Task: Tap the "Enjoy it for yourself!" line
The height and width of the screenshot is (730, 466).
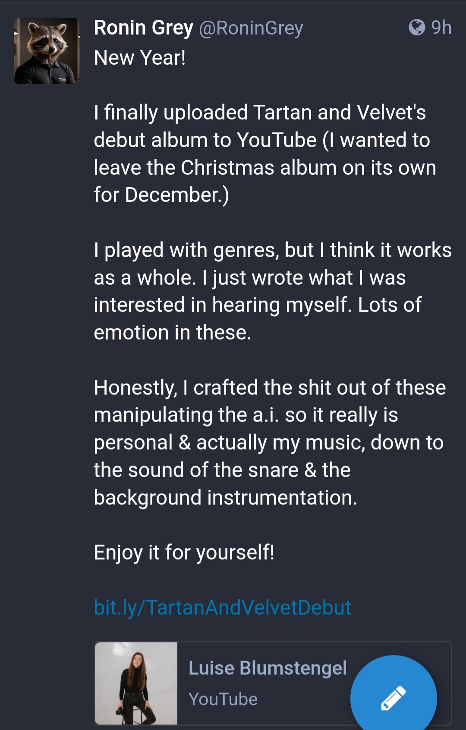Action: [x=184, y=552]
